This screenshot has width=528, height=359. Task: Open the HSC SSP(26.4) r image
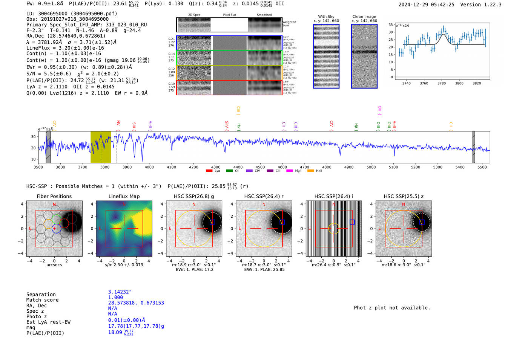click(264, 229)
